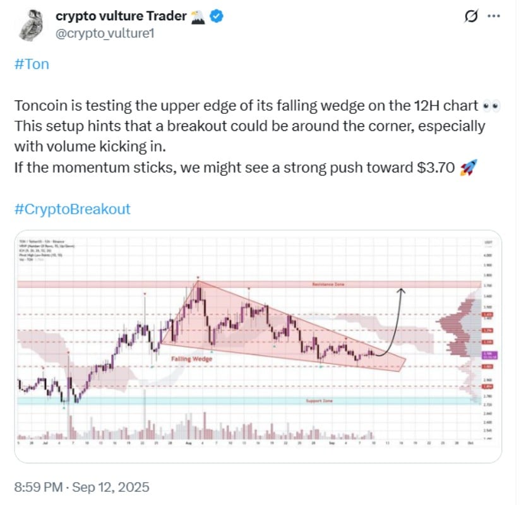Screen dimensions: 521x505
Task: Click the Falling Wedge label in chart
Action: [192, 359]
